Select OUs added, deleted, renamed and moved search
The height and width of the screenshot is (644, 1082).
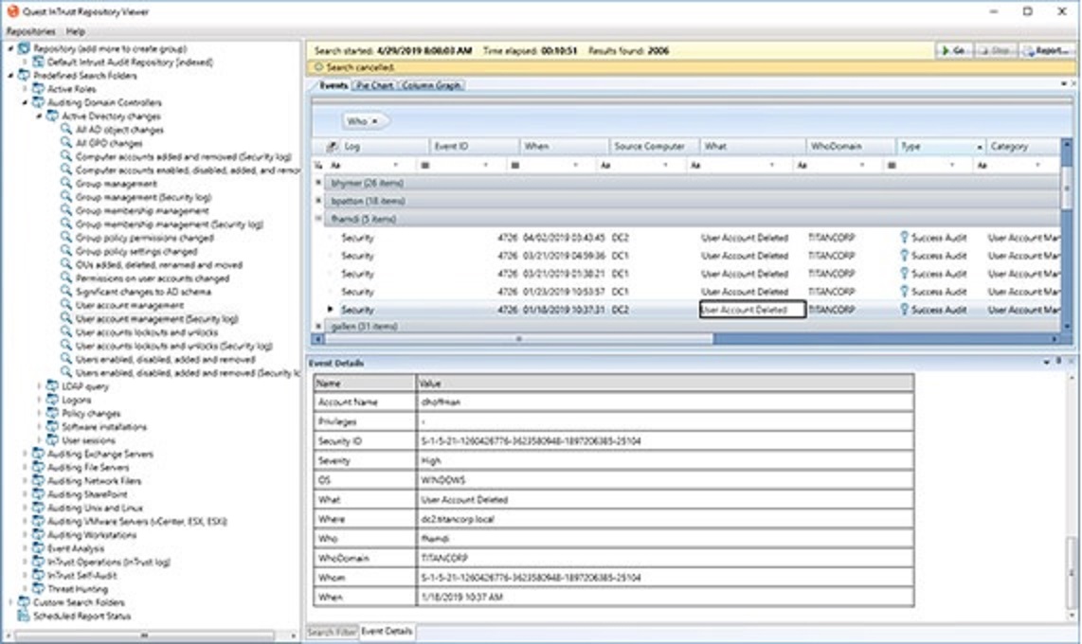pyautogui.click(x=159, y=265)
